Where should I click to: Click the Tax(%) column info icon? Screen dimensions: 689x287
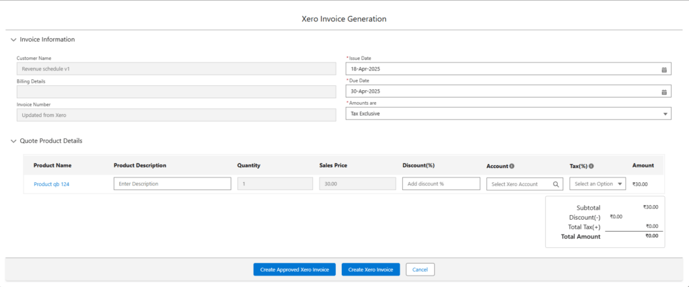coord(591,166)
